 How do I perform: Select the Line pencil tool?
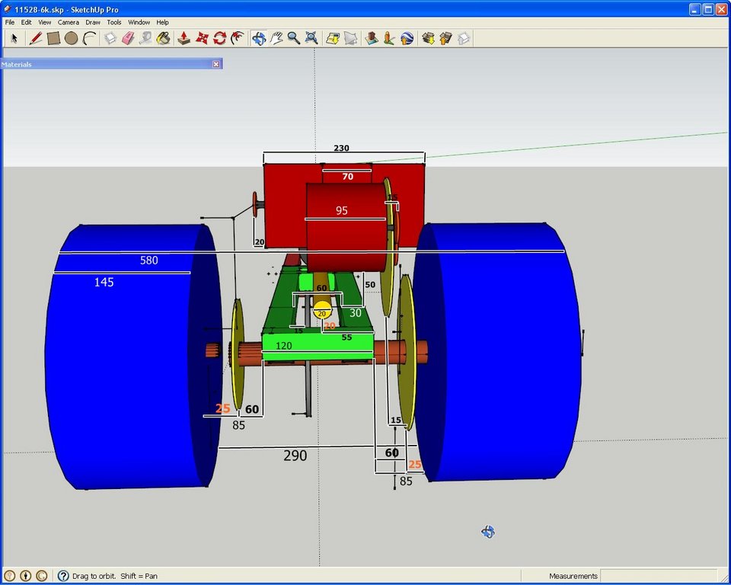point(36,38)
